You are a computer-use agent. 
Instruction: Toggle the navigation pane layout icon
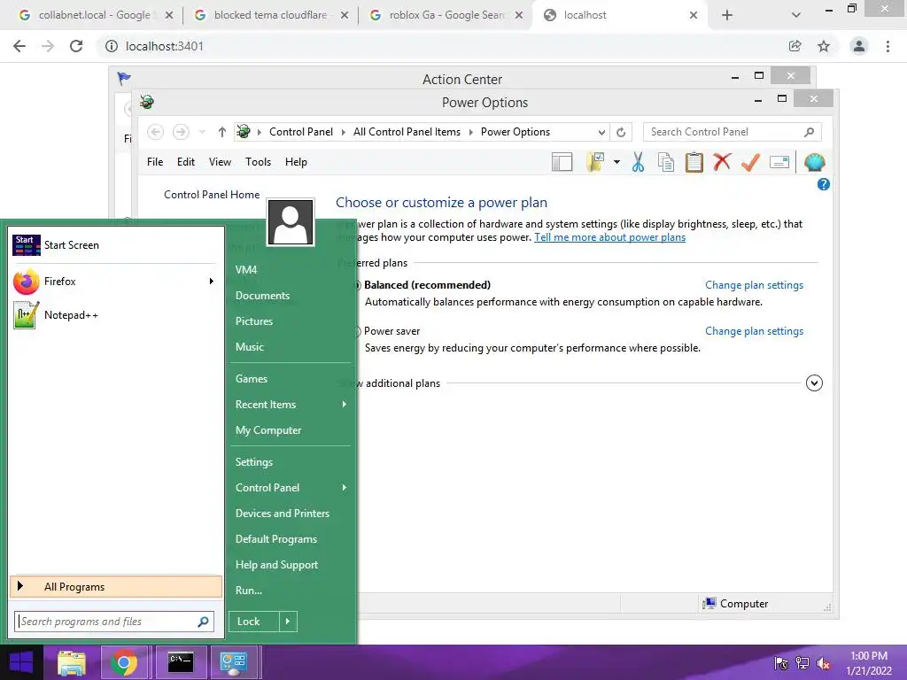pyautogui.click(x=562, y=163)
